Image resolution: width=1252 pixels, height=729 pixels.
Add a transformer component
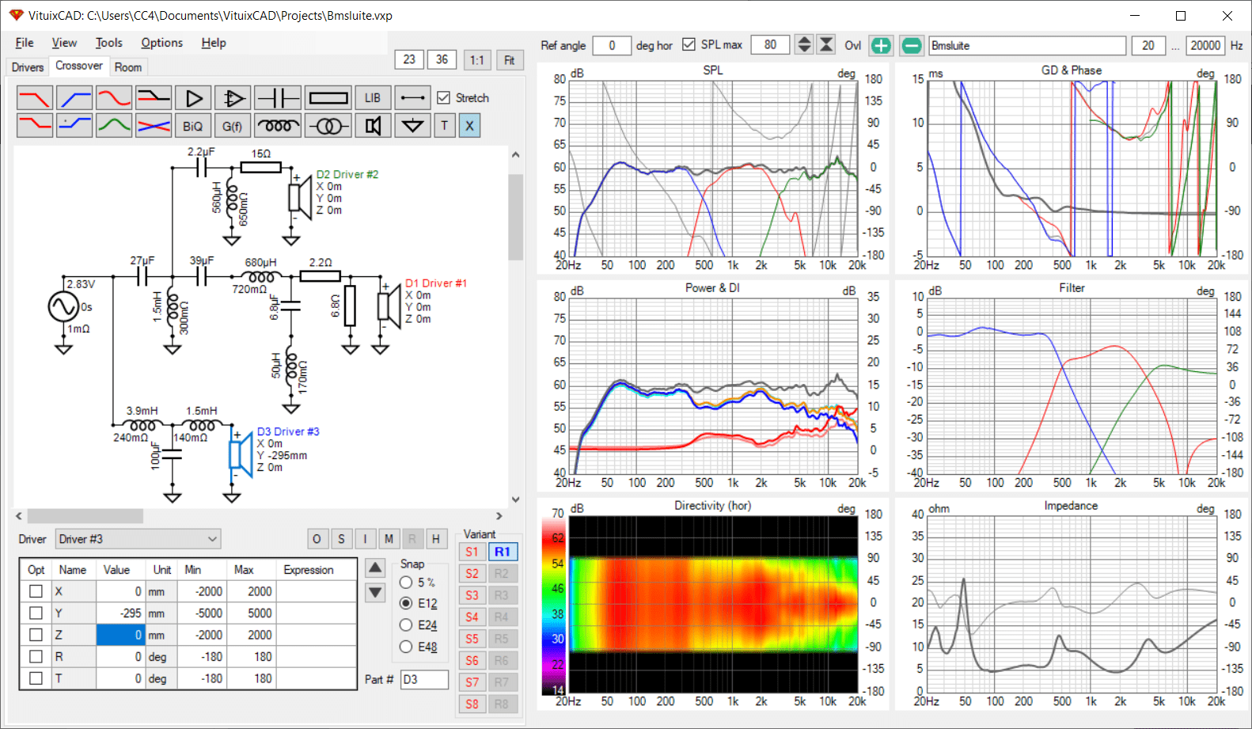tap(328, 125)
